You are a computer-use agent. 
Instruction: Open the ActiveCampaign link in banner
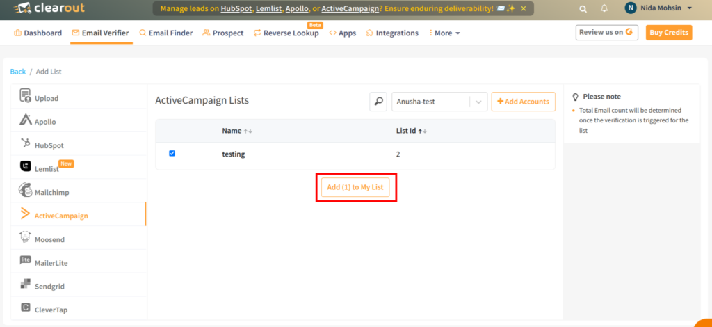350,8
